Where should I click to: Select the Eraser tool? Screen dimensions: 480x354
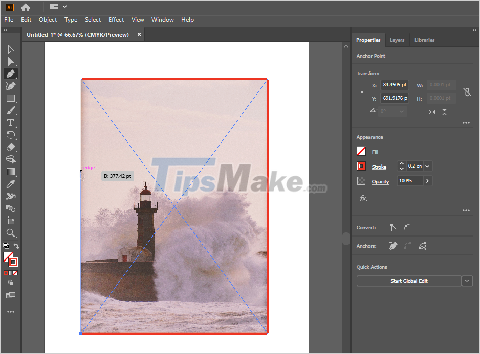pyautogui.click(x=11, y=147)
